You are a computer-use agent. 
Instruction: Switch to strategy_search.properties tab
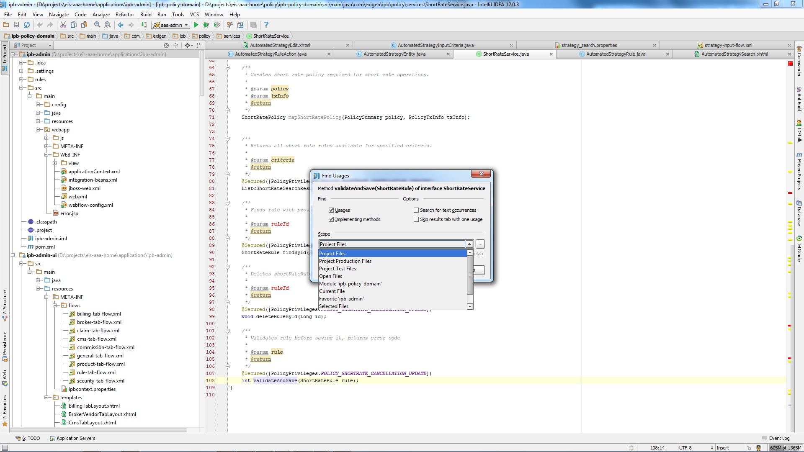tap(589, 45)
